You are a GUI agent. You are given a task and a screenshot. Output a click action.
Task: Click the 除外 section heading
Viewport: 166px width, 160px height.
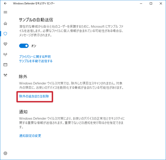pos(23,77)
